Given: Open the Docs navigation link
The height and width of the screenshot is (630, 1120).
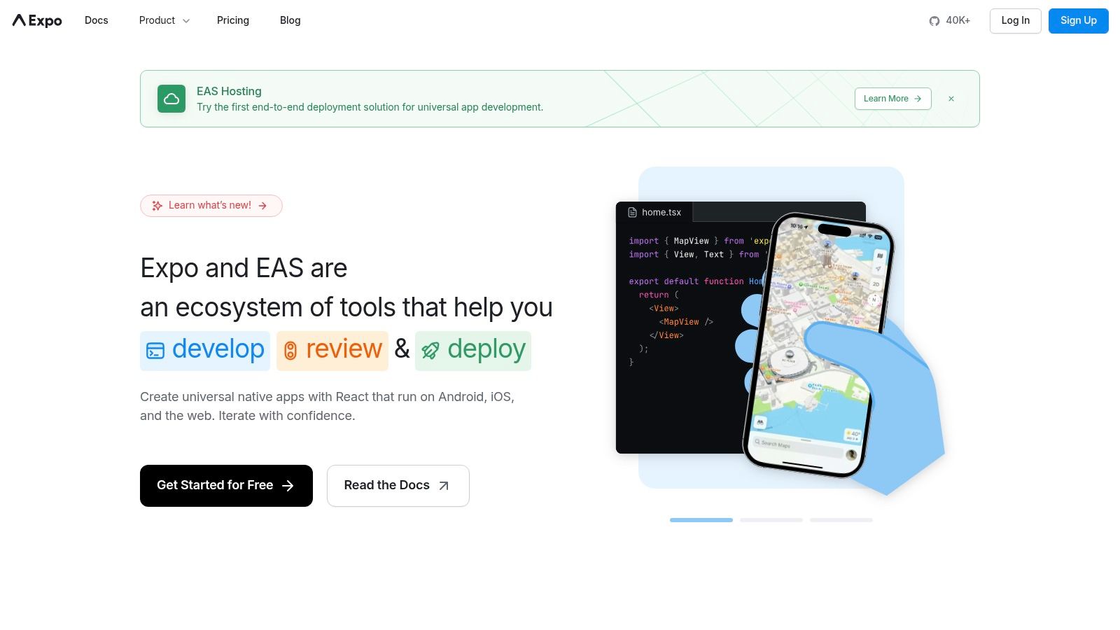Looking at the screenshot, I should coord(97,20).
